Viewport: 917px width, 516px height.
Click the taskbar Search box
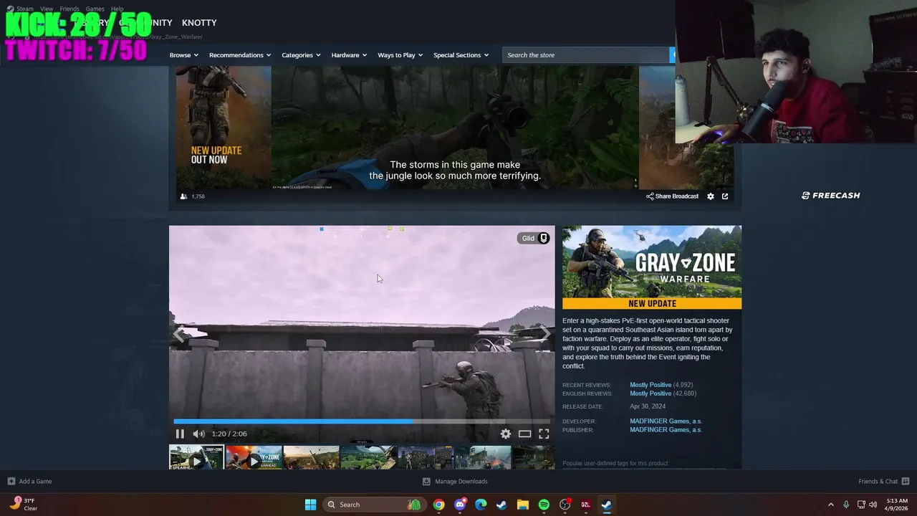point(373,505)
